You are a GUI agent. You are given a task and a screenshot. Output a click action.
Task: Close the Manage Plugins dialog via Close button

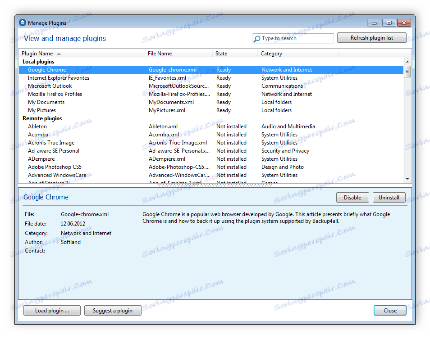click(x=390, y=311)
